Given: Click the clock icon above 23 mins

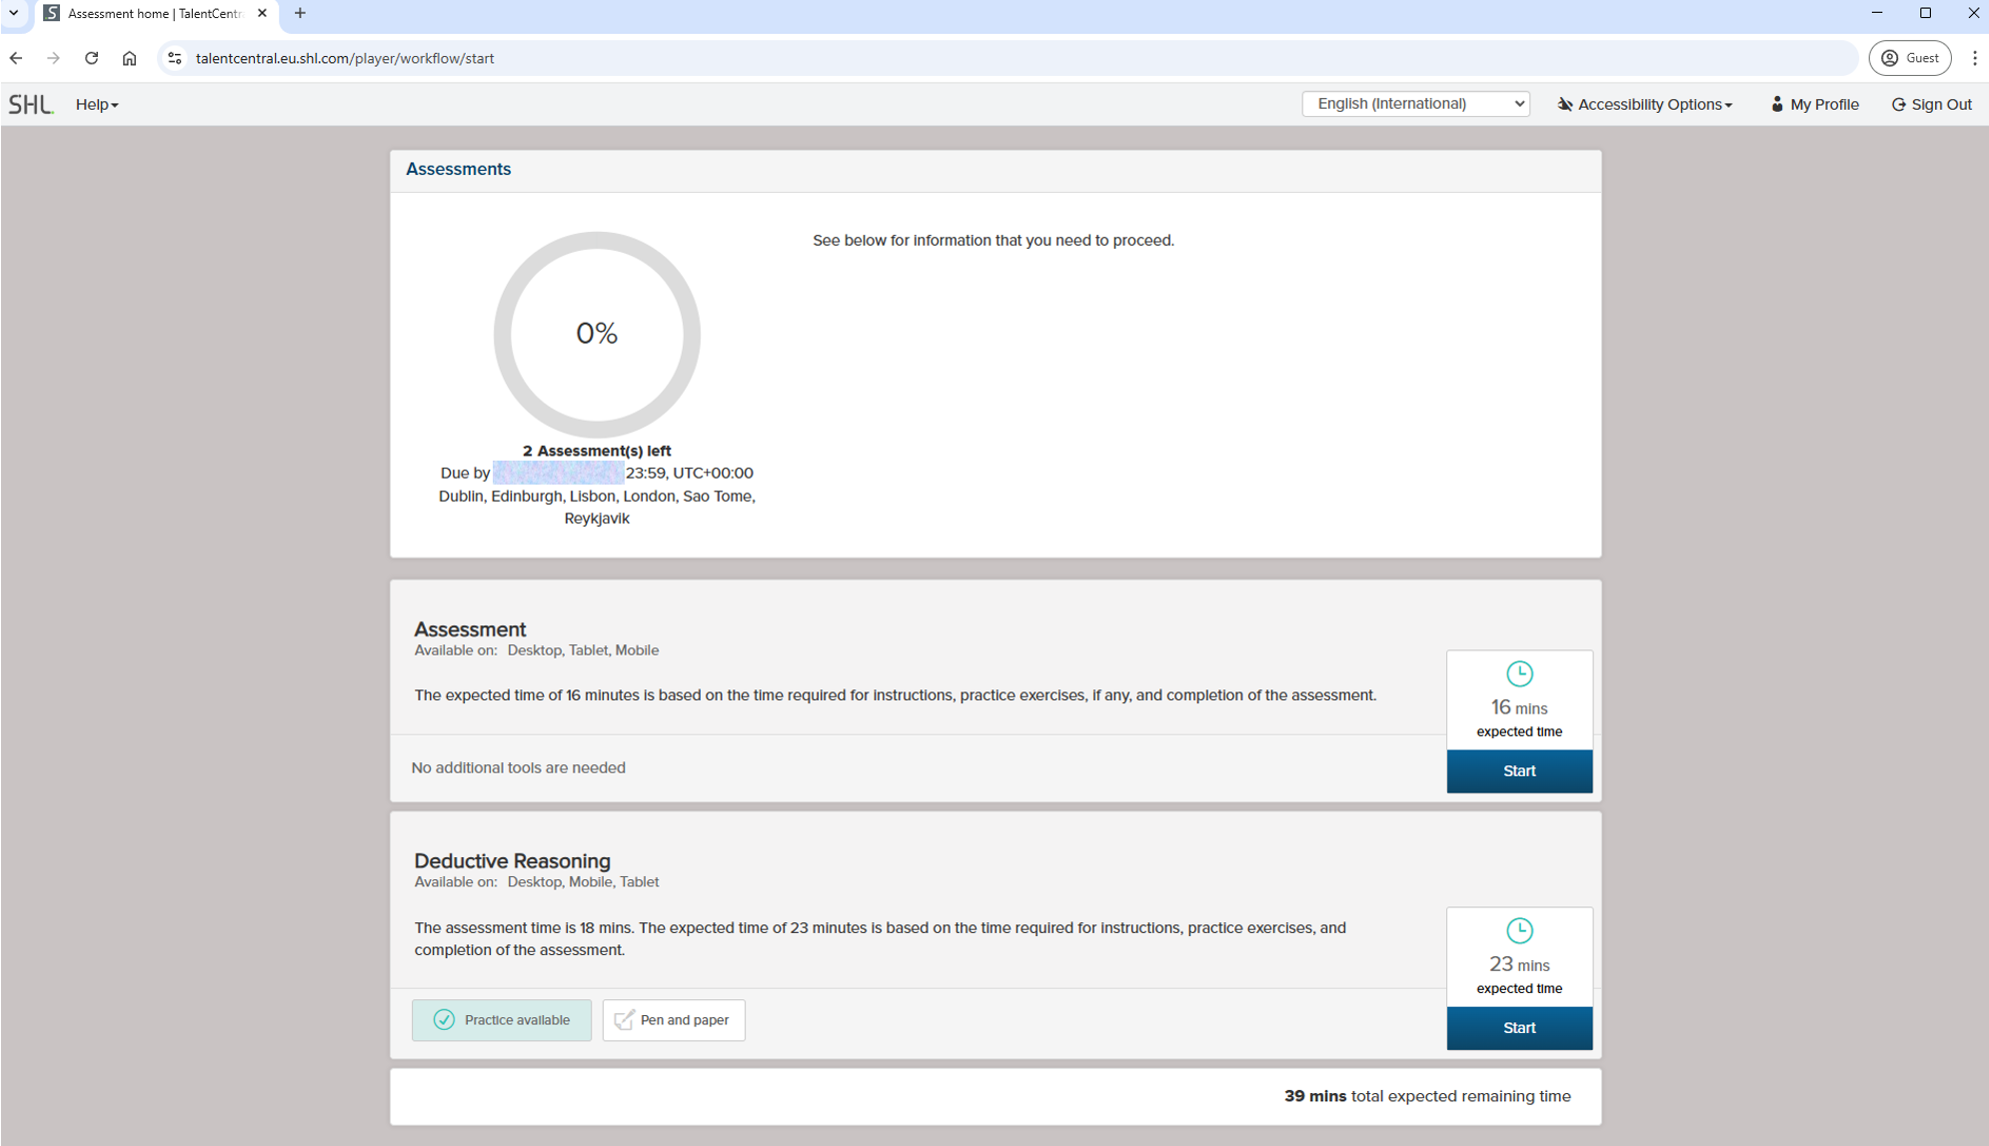Looking at the screenshot, I should pyautogui.click(x=1519, y=930).
